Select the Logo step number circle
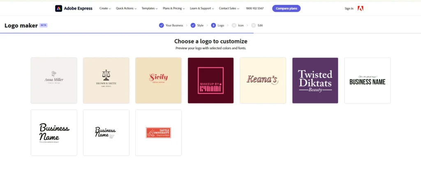The height and width of the screenshot is (179, 421). [x=213, y=25]
